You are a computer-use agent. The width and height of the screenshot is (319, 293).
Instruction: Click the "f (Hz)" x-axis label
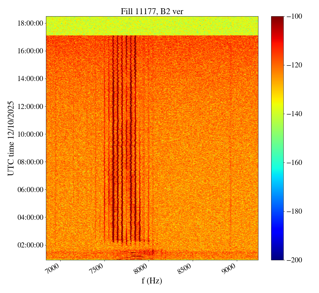pos(152,280)
